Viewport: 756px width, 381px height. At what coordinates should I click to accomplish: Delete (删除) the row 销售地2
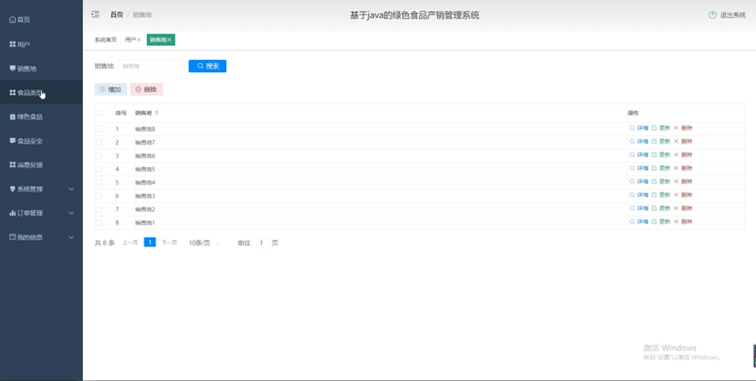point(683,208)
